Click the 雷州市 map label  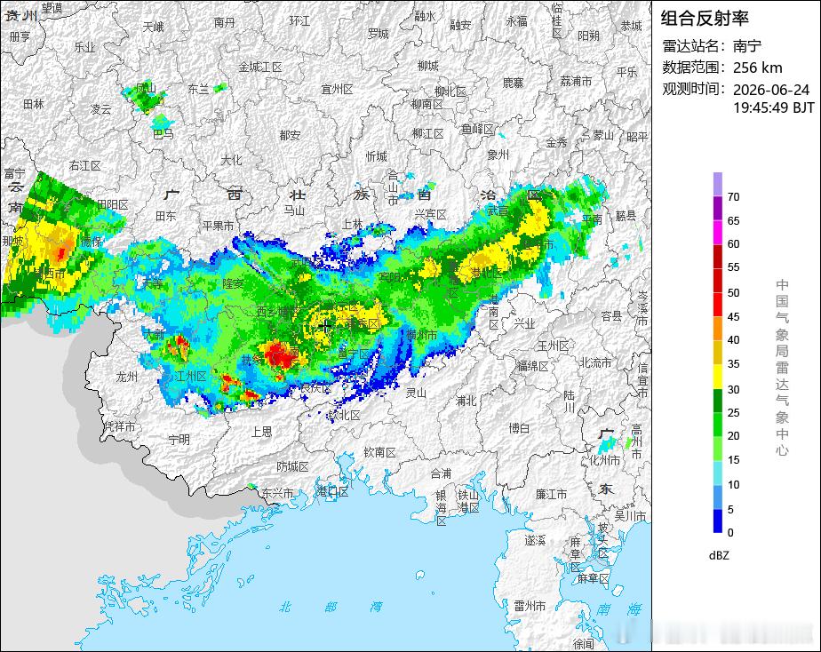coord(530,606)
